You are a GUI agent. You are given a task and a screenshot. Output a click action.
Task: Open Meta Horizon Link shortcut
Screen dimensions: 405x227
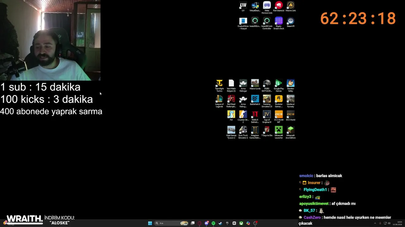[267, 8]
